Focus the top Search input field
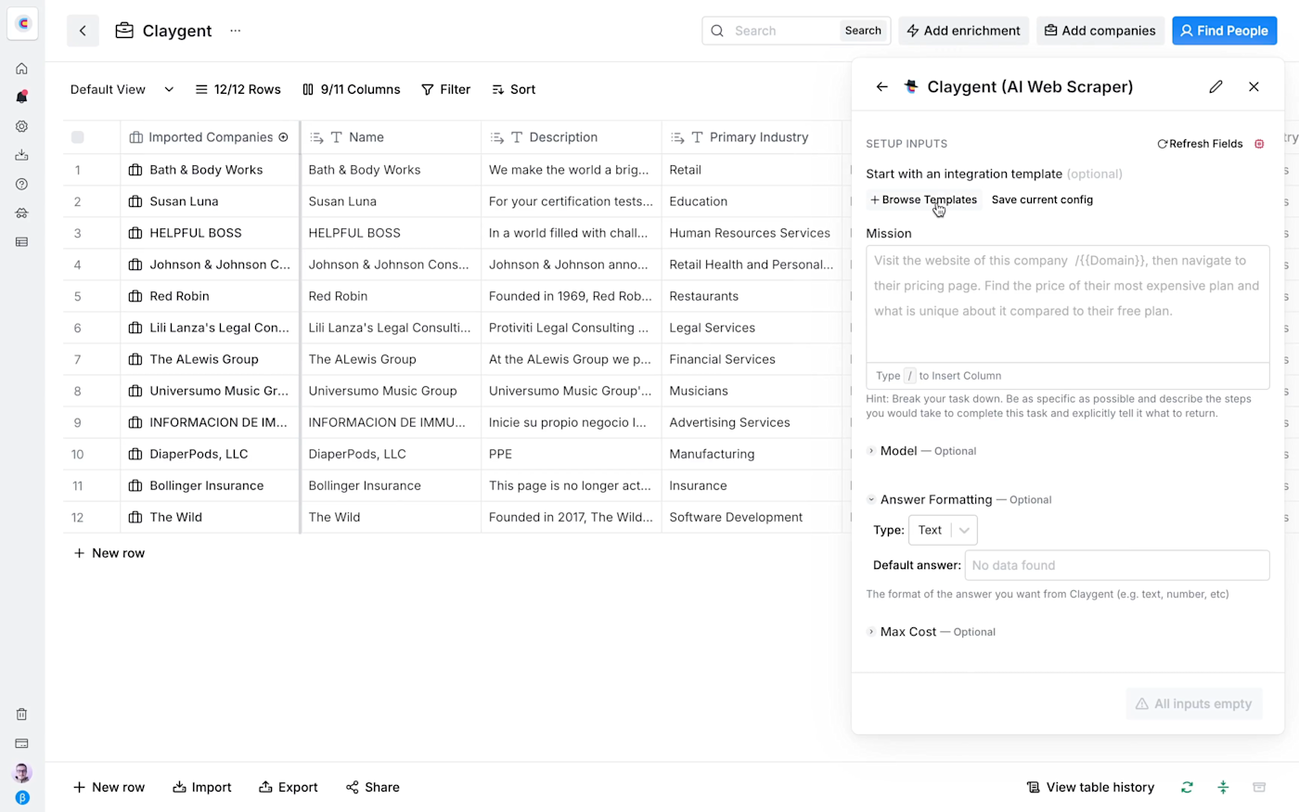 point(784,31)
